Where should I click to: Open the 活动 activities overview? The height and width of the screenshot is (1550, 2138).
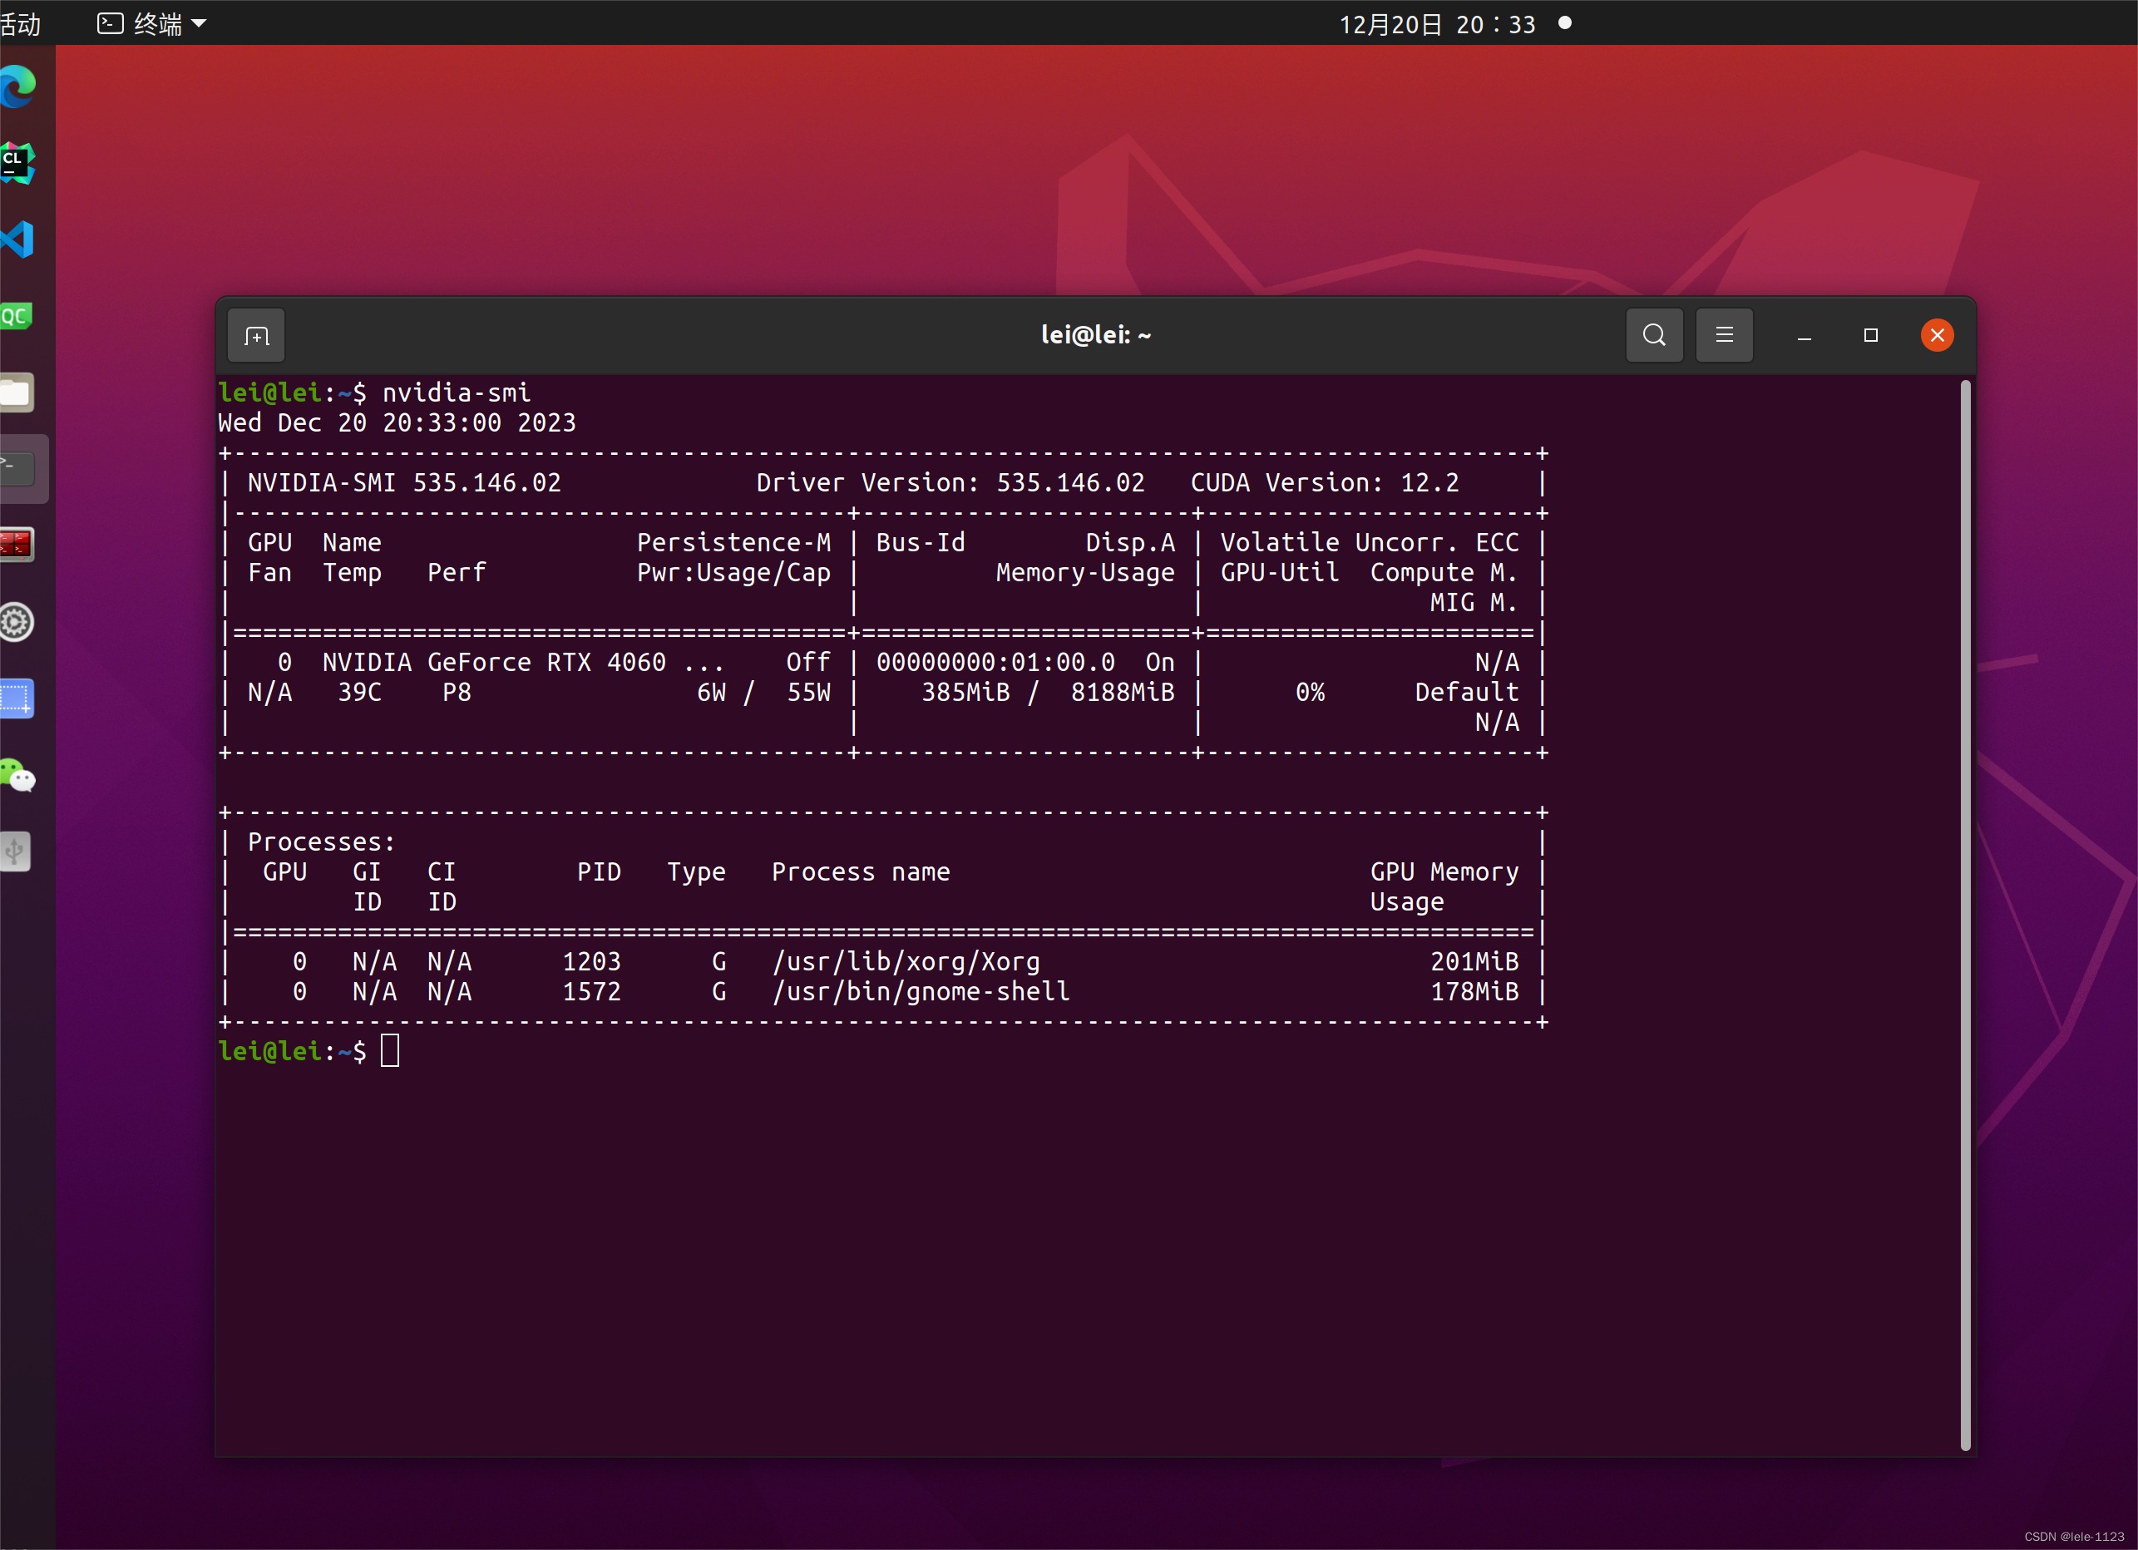click(21, 23)
